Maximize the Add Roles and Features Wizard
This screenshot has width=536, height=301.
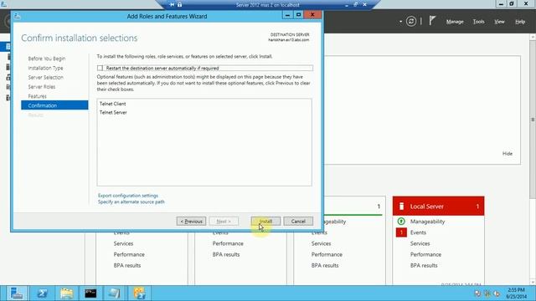point(298,15)
